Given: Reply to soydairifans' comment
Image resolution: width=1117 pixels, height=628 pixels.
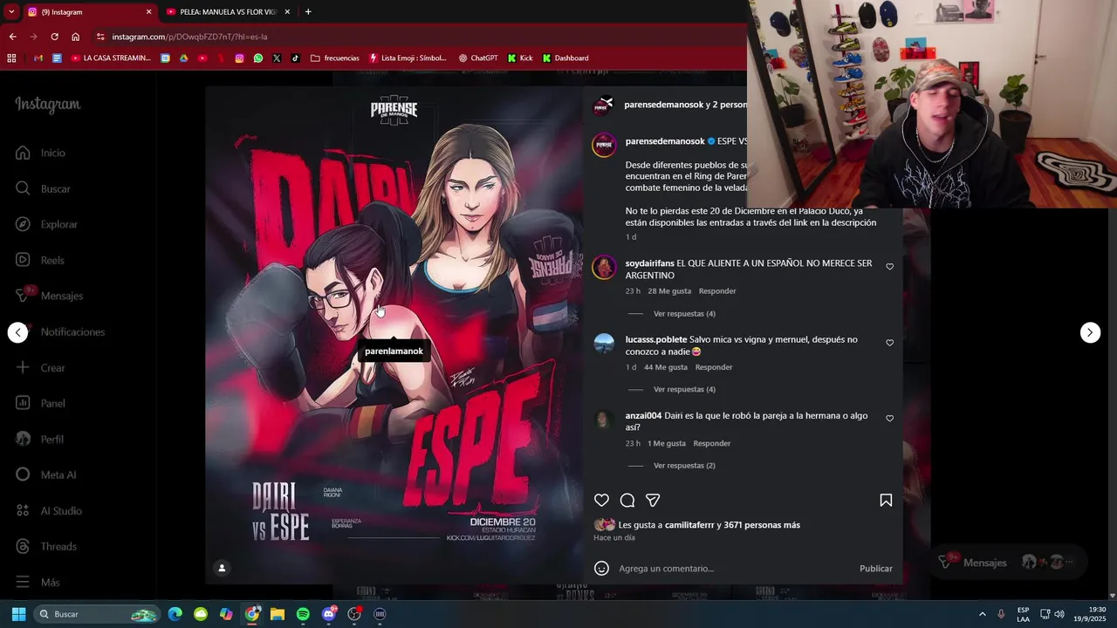Looking at the screenshot, I should coord(717,291).
